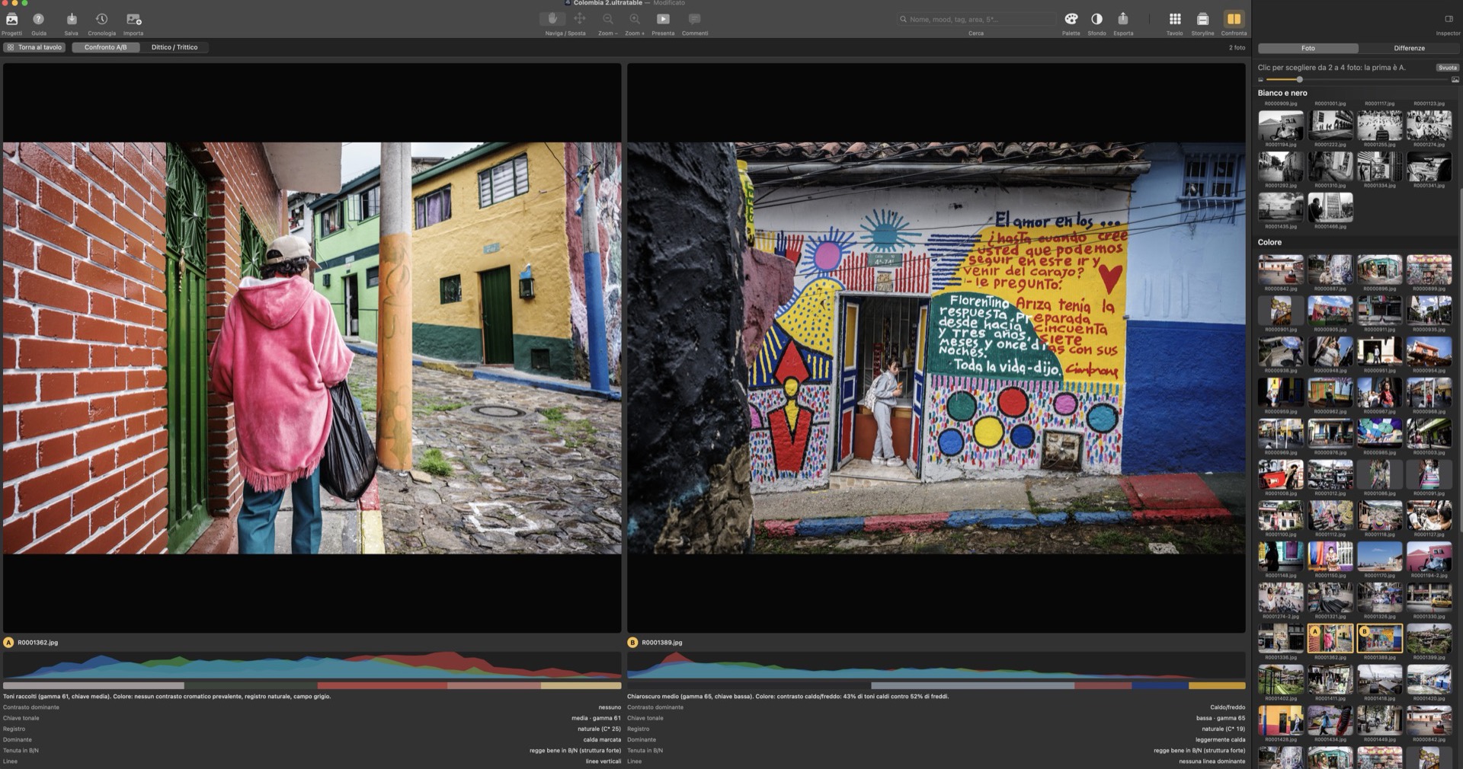The height and width of the screenshot is (769, 1463).
Task: Open the Palette icon
Action: click(1071, 19)
